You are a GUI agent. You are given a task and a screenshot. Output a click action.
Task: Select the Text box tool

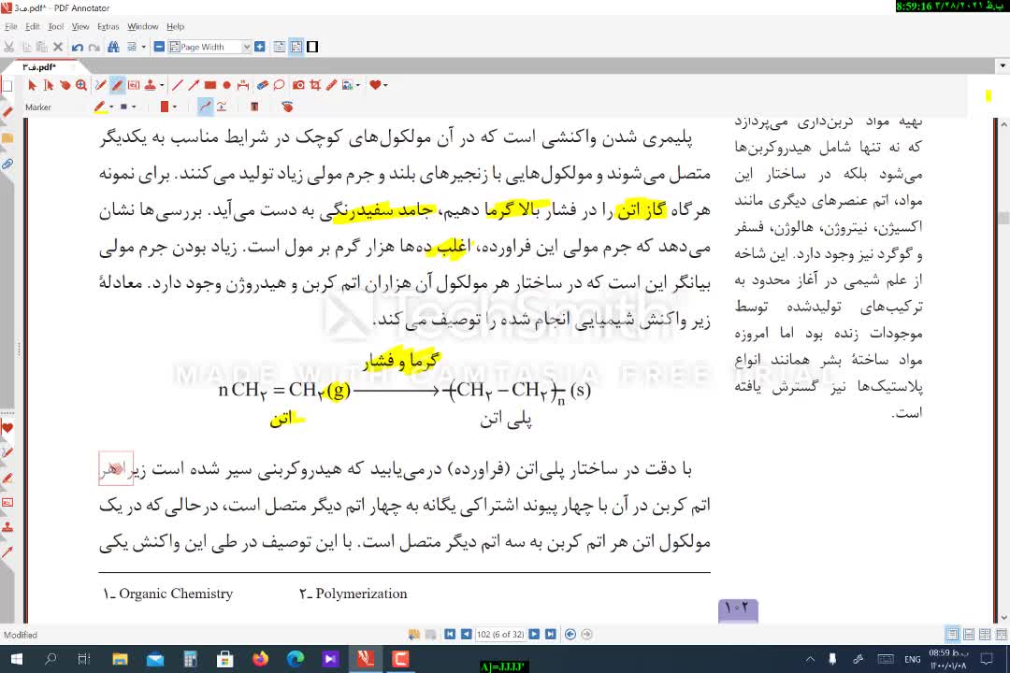[134, 85]
